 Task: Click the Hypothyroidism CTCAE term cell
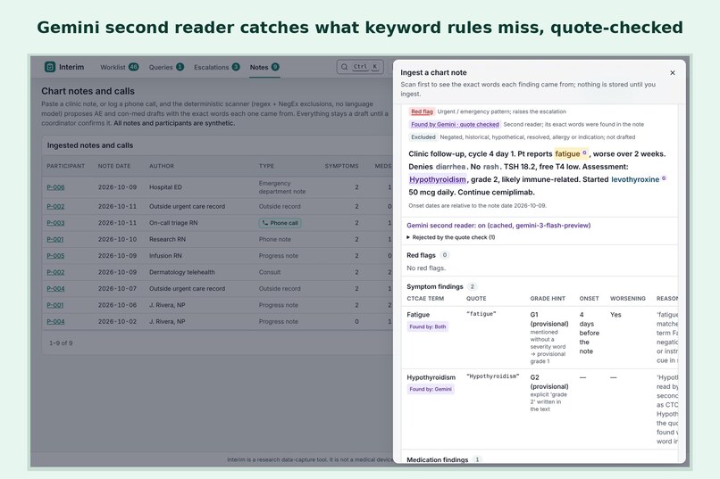coord(431,377)
